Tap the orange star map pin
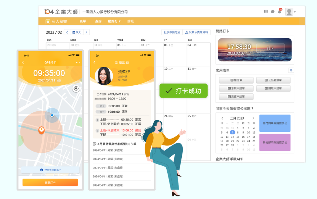This screenshot has width=317, height=199. (x=41, y=130)
